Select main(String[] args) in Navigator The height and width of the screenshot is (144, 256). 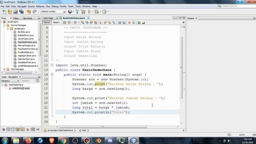(21, 88)
